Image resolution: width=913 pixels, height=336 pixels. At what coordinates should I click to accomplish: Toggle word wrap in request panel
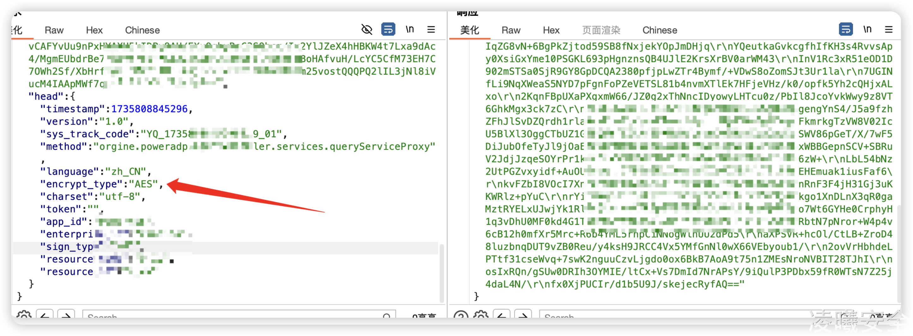tap(388, 29)
